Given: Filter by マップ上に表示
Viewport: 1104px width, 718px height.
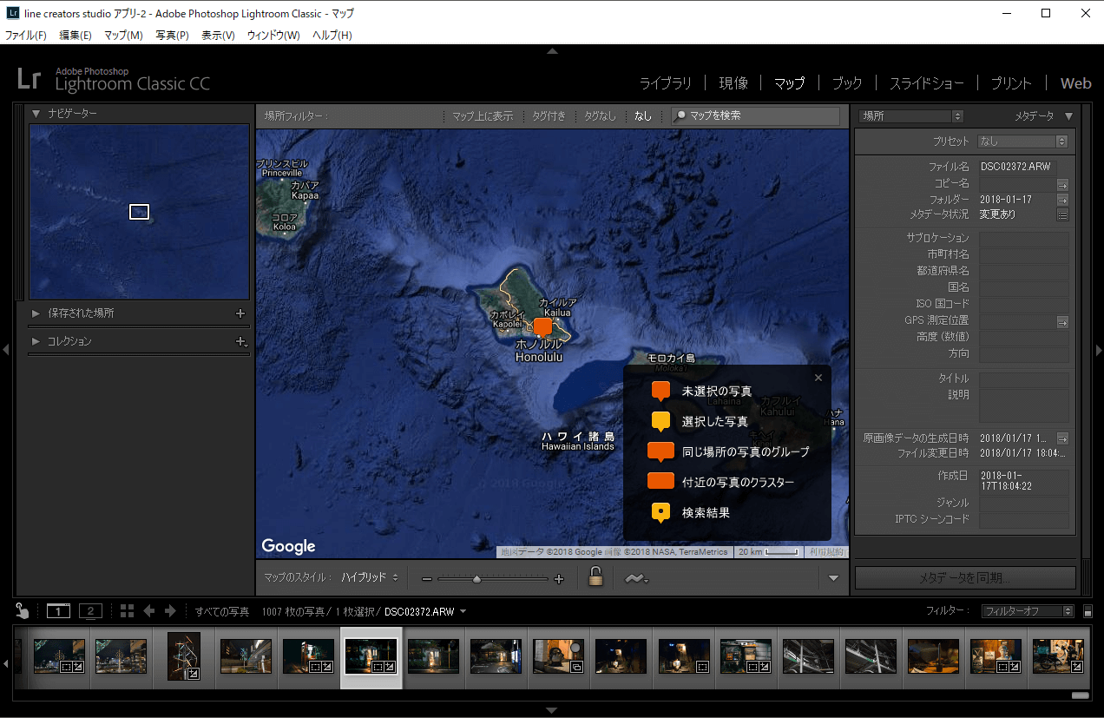Looking at the screenshot, I should click(x=483, y=115).
